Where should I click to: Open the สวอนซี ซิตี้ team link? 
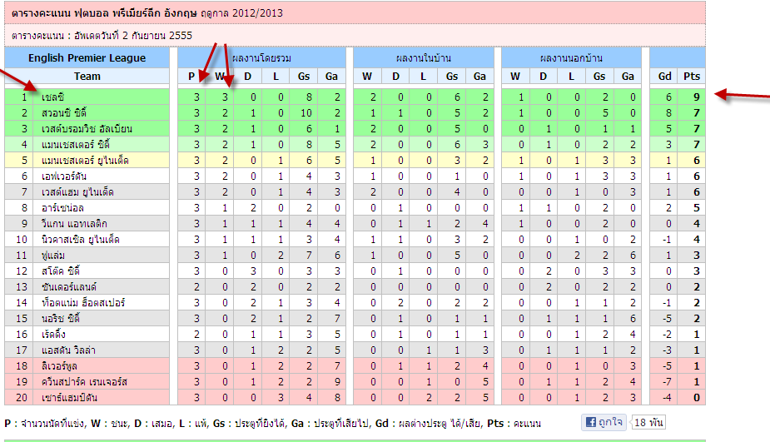(x=64, y=113)
